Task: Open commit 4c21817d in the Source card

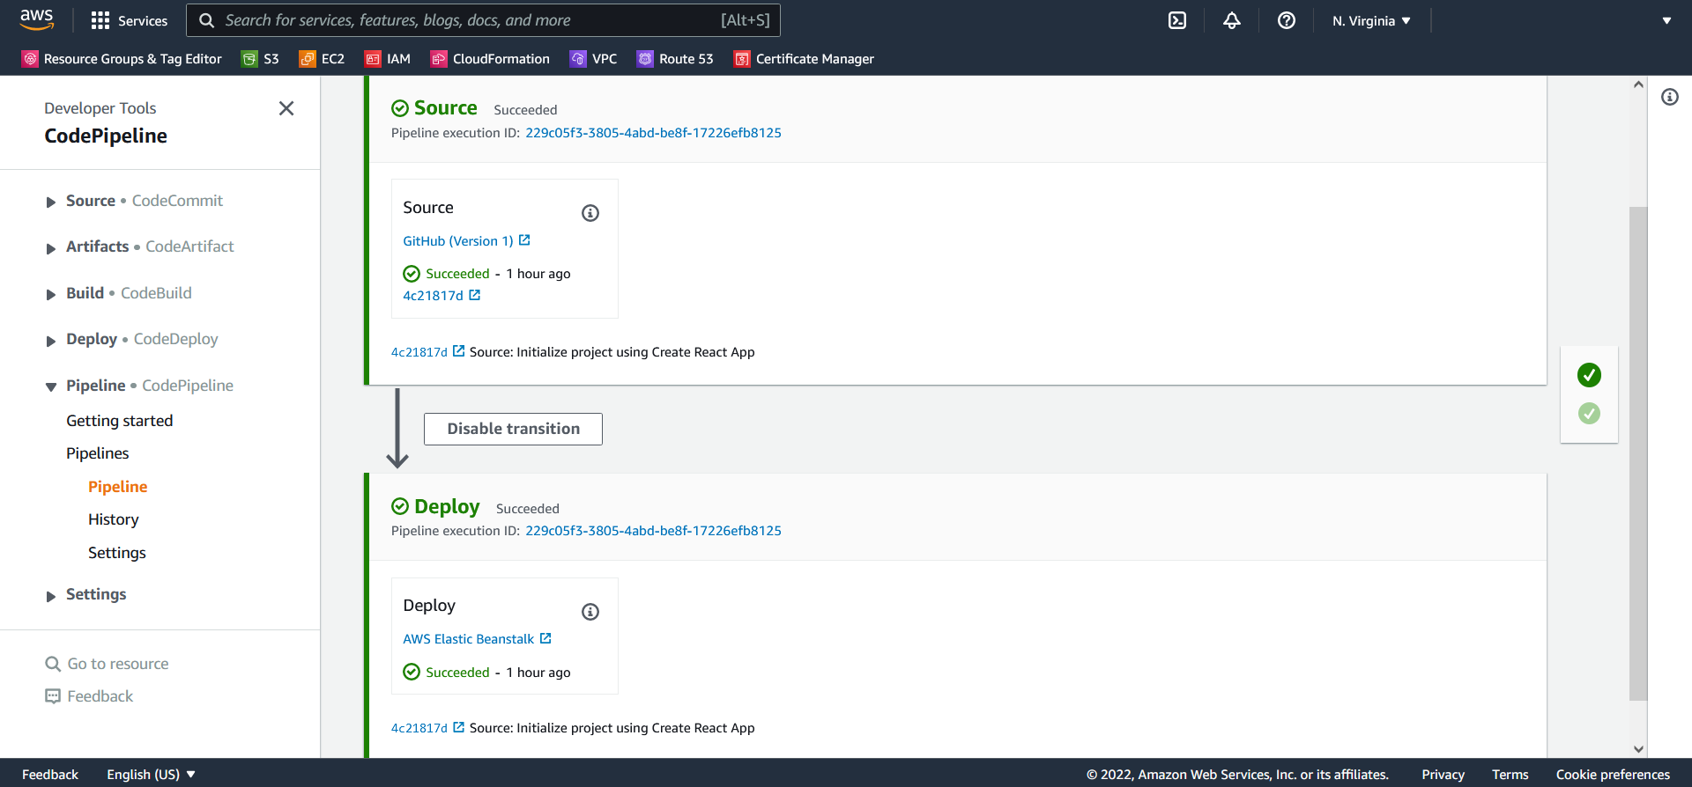Action: click(433, 296)
